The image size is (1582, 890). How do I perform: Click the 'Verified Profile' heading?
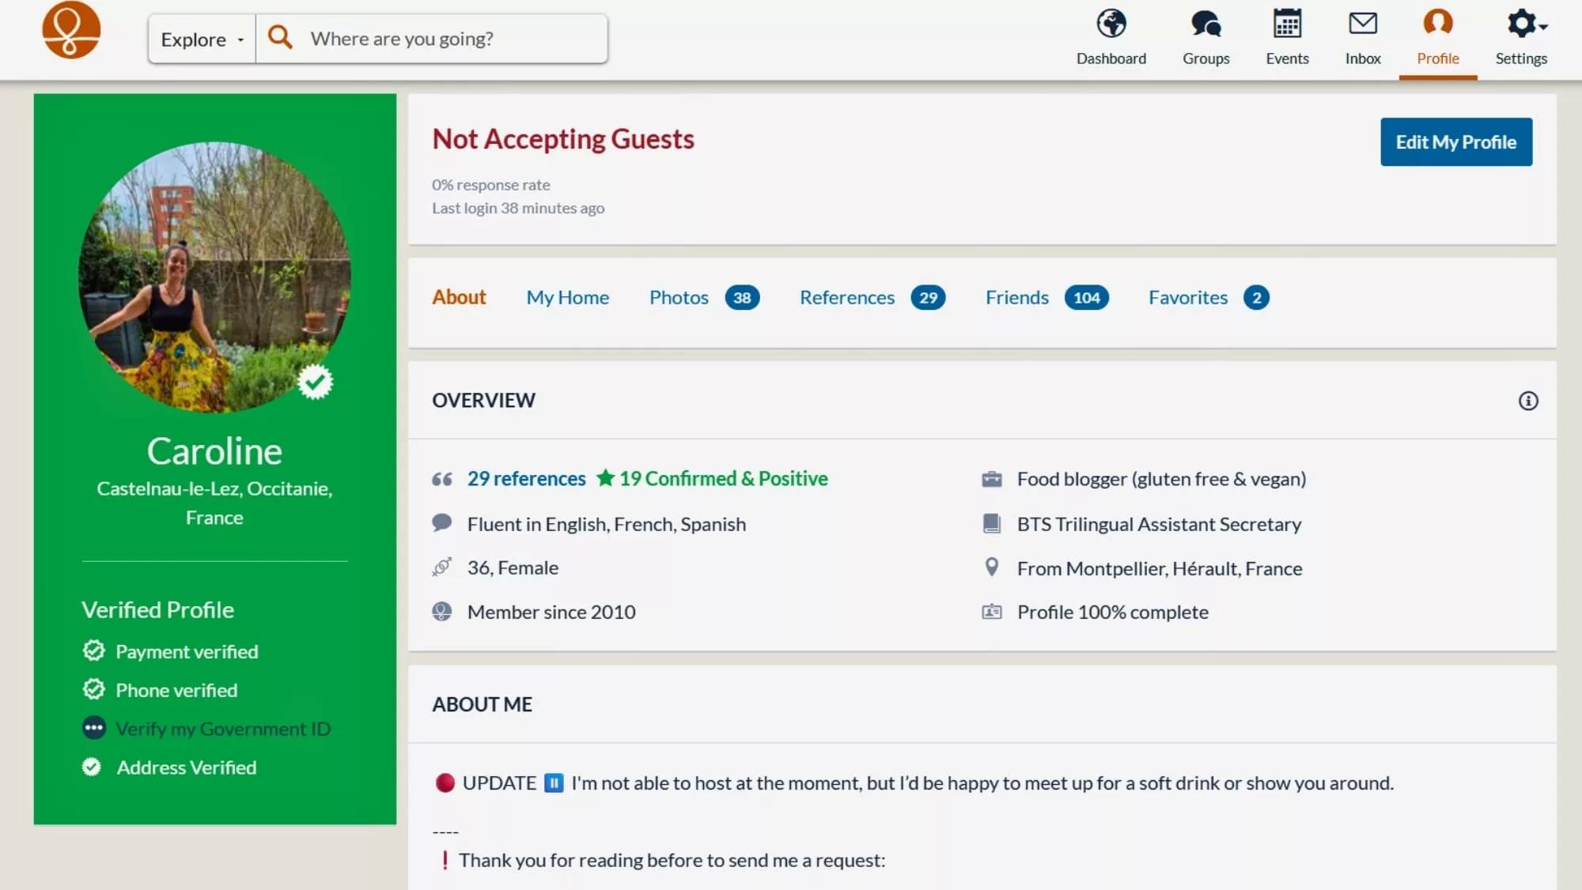(157, 609)
